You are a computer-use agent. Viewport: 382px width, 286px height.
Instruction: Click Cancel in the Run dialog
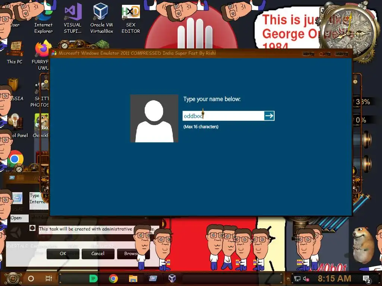(x=98, y=254)
